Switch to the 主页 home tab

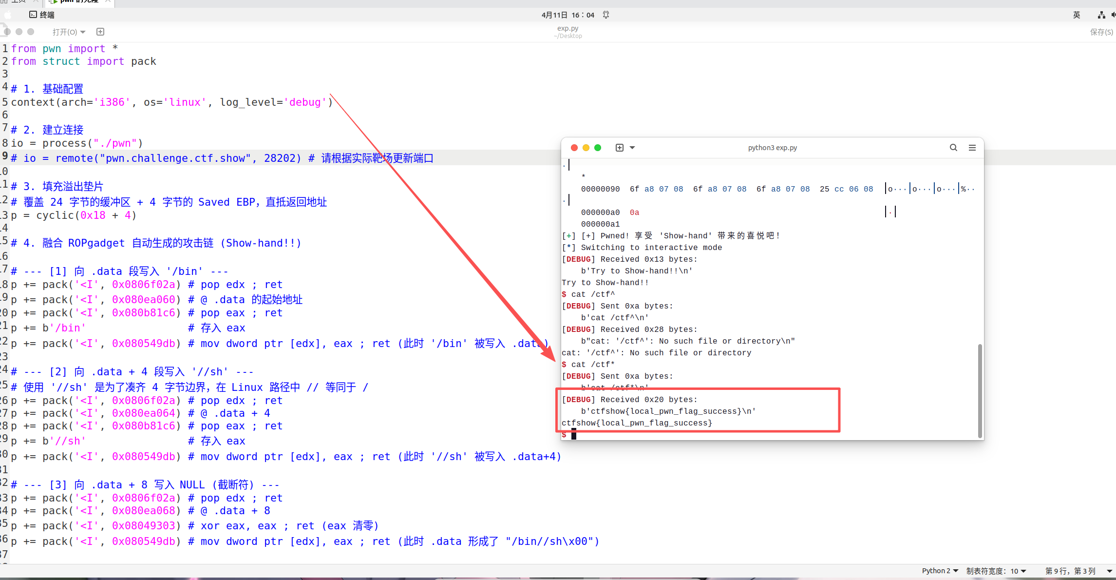[x=19, y=2]
